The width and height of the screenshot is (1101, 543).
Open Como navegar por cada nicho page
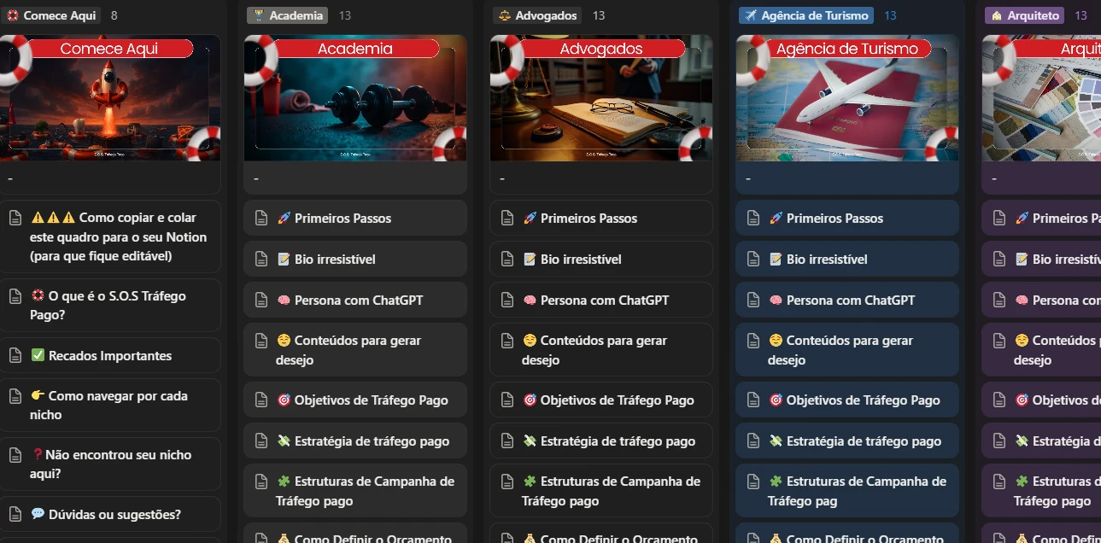tap(108, 406)
